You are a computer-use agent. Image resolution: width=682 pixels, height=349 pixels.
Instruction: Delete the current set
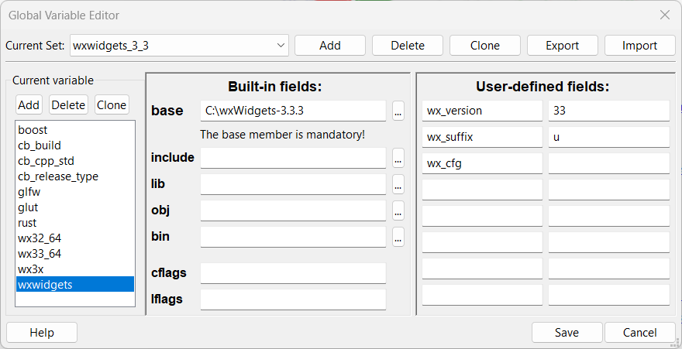point(408,46)
